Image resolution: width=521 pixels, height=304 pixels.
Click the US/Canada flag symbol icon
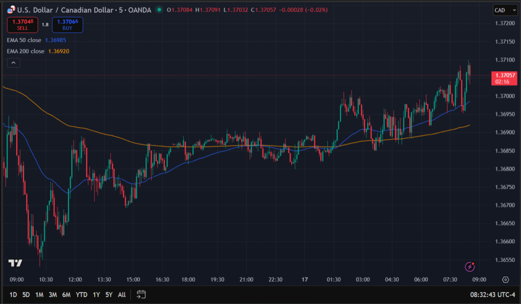[11, 10]
